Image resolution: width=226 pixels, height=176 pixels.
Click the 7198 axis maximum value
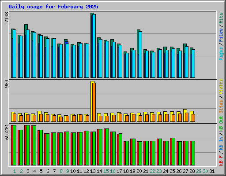point(7,17)
